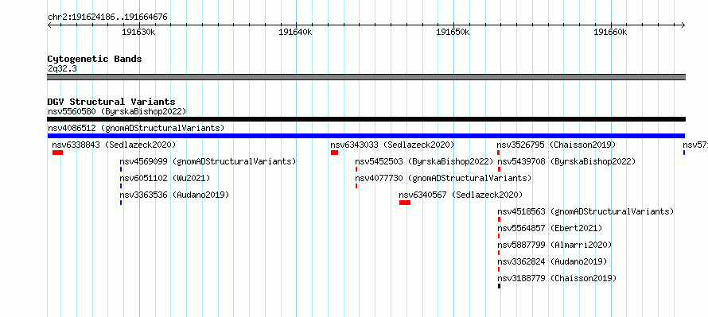Click the red glyph under nsv4077730
This screenshot has height=317, width=708.
356,186
